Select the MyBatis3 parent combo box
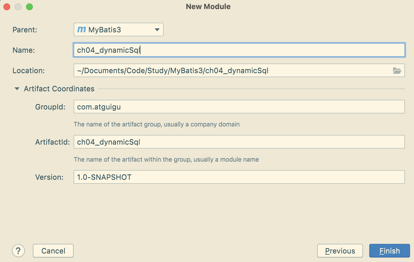This screenshot has width=414, height=262. (x=118, y=29)
